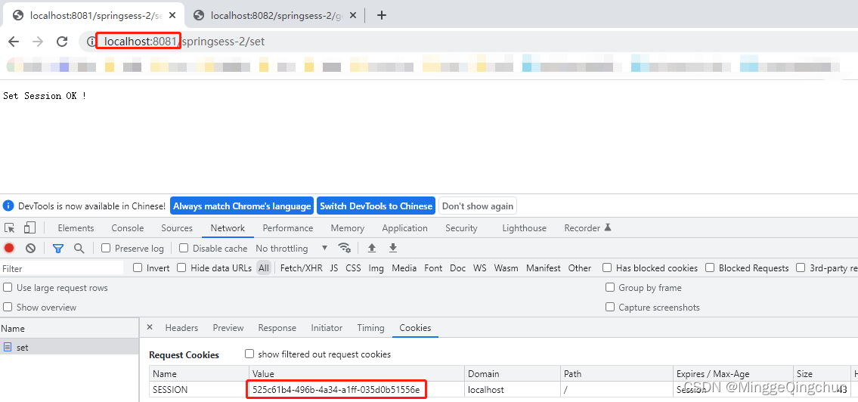
Task: Open network search magnifier icon
Action: [79, 249]
